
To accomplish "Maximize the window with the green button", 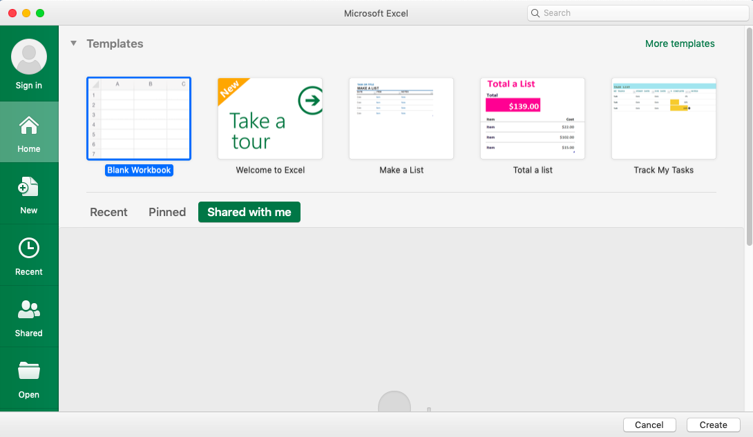I will point(40,13).
